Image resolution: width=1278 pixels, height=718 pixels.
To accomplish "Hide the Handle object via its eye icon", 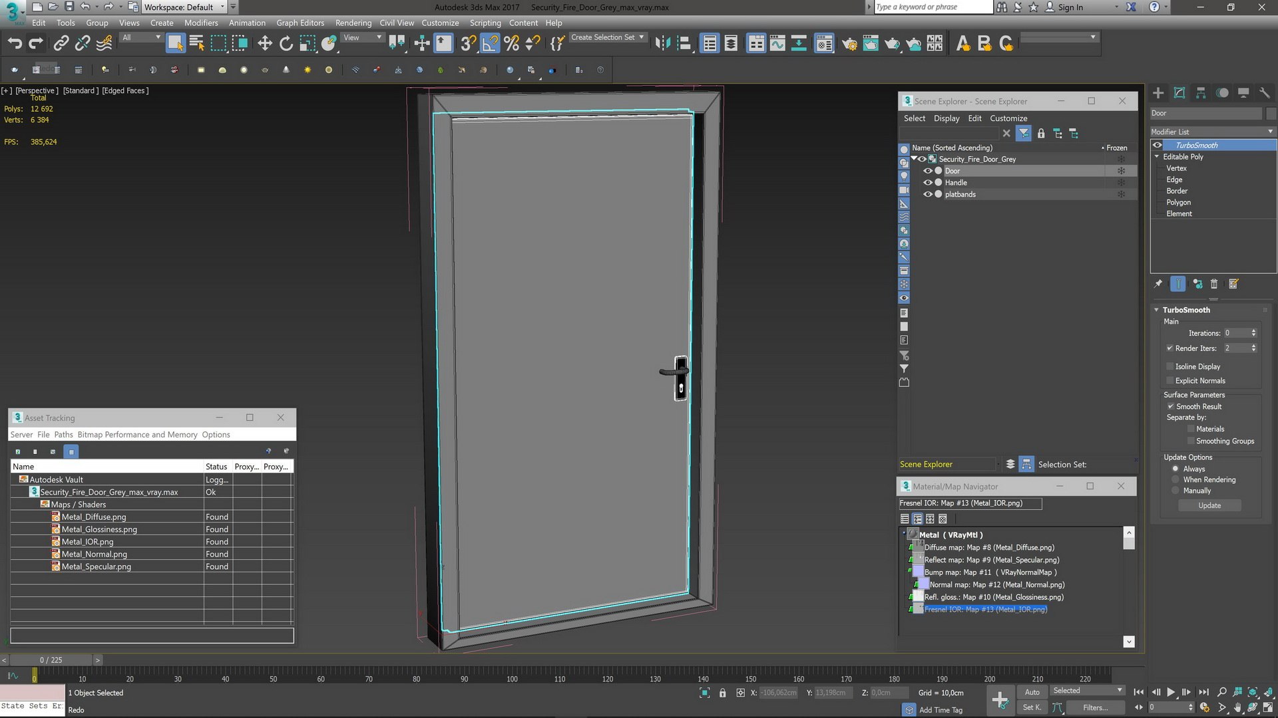I will coord(927,183).
